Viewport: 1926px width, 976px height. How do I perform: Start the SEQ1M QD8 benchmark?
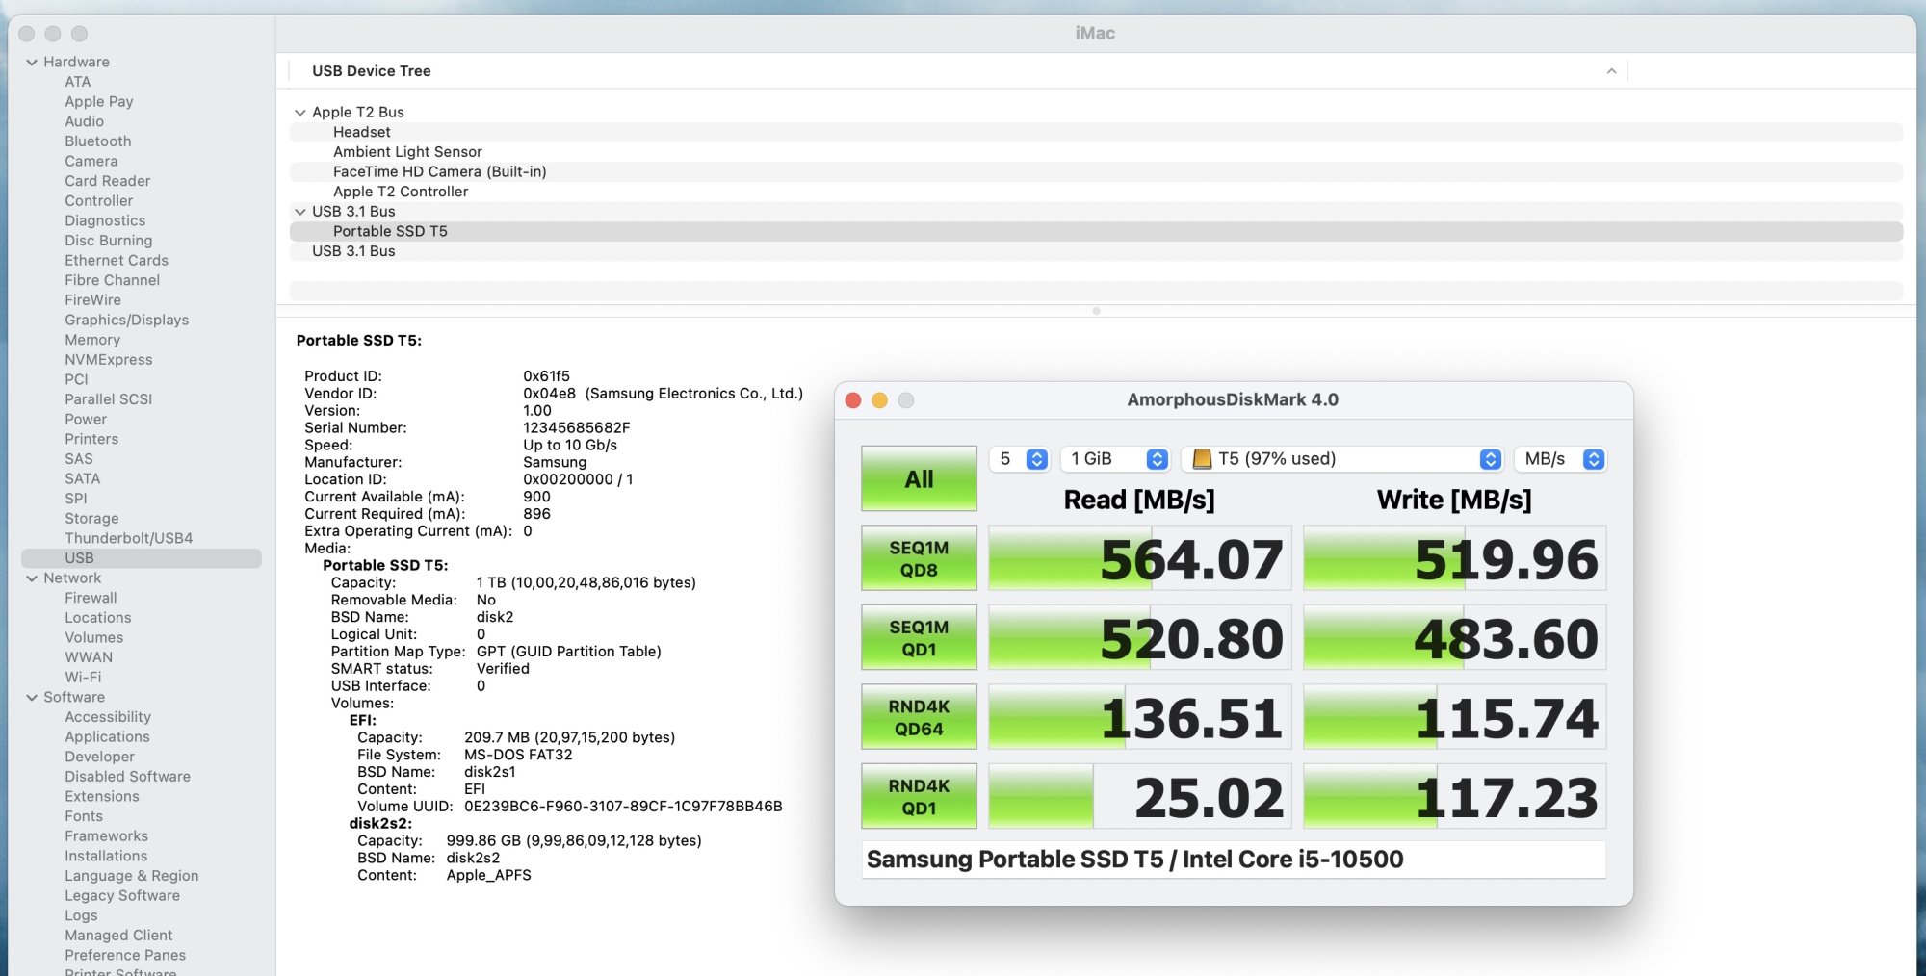919,558
